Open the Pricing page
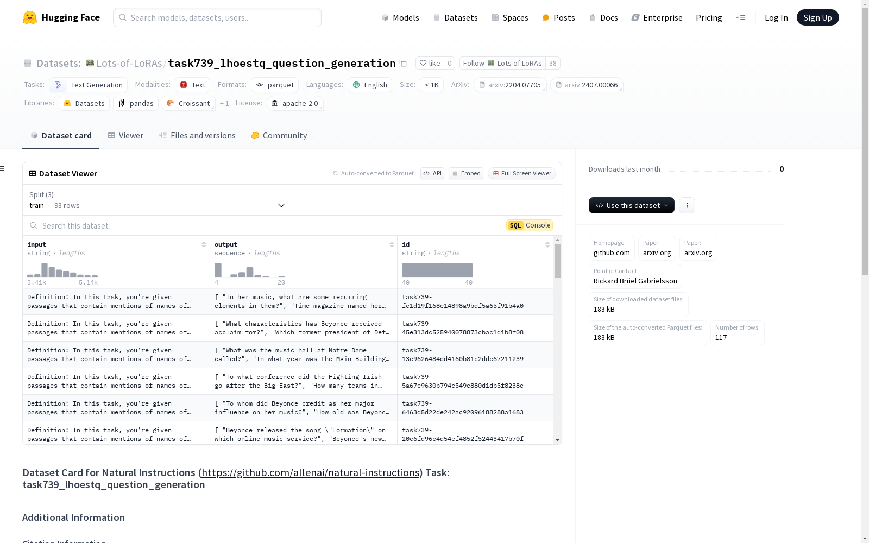The image size is (869, 543). pos(709,17)
